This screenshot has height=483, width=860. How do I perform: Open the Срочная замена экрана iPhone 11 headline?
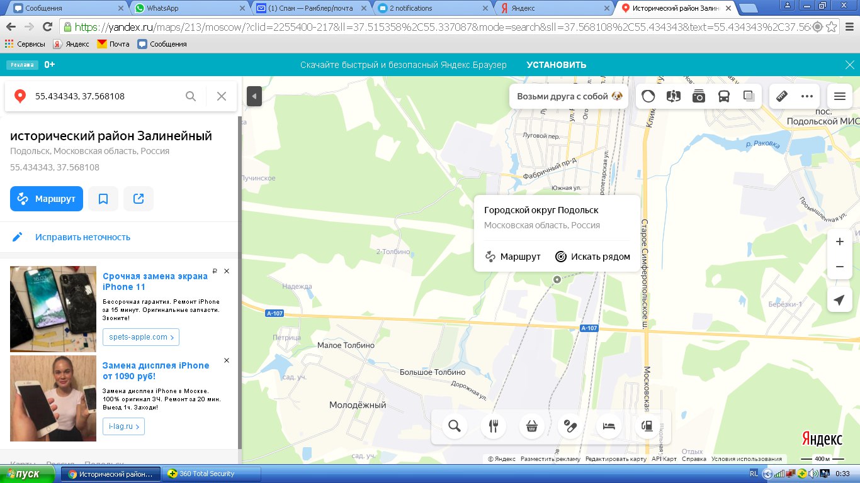click(155, 281)
